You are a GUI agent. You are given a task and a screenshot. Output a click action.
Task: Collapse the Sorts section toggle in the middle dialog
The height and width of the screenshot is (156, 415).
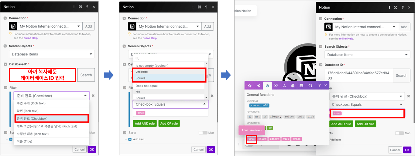[x=124, y=133]
